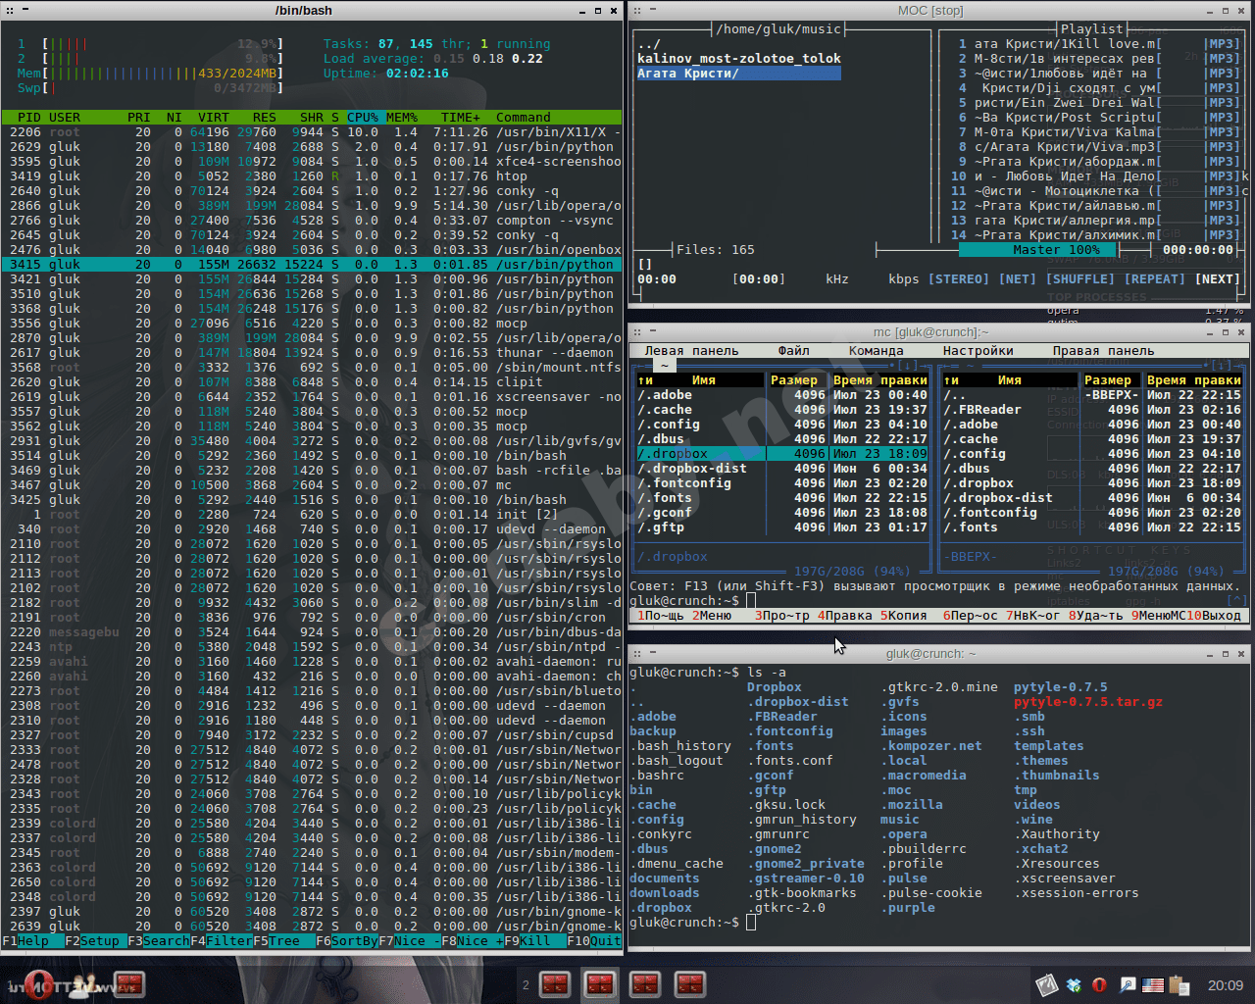The width and height of the screenshot is (1255, 1004).
Task: Click the notes pencil icon in the tray
Action: click(1046, 984)
